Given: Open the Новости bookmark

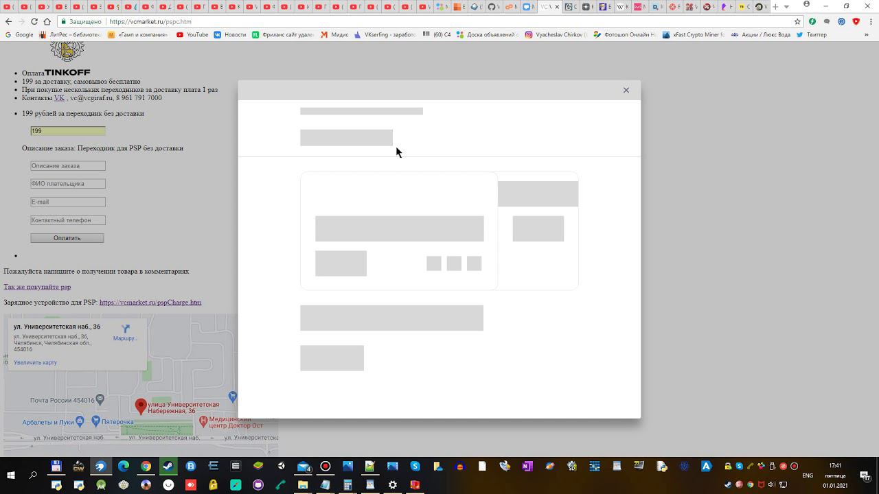Looking at the screenshot, I should [229, 34].
